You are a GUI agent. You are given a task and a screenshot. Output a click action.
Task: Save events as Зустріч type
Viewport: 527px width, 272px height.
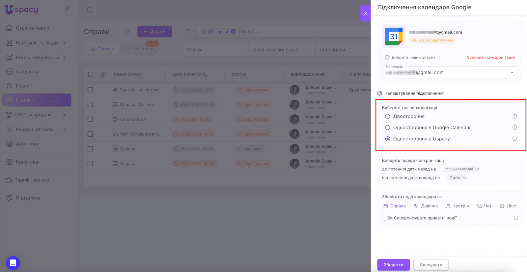point(458,206)
